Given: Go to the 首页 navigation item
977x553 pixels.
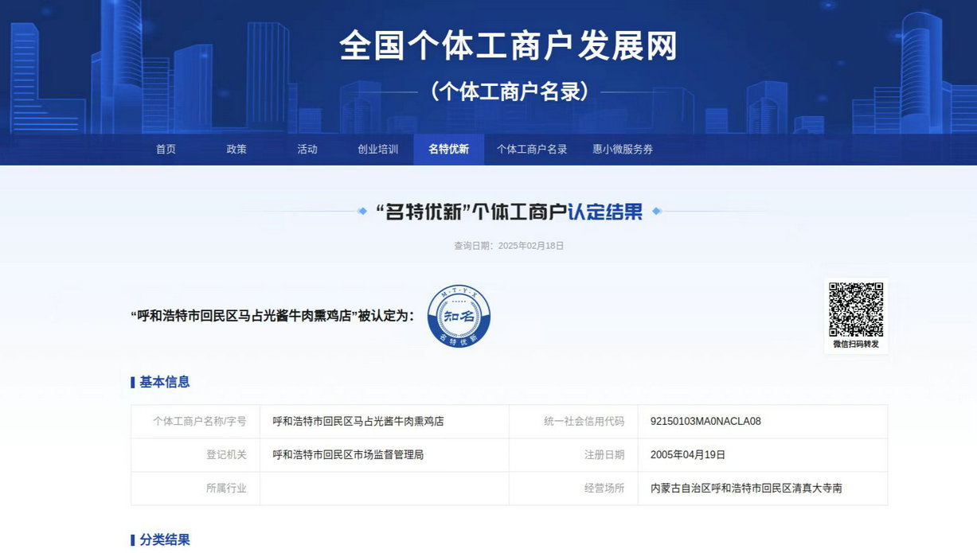Looking at the screenshot, I should (166, 150).
